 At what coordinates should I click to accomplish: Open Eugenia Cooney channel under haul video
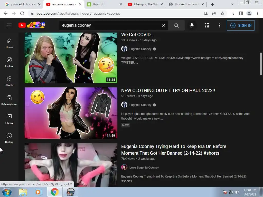[140, 105]
